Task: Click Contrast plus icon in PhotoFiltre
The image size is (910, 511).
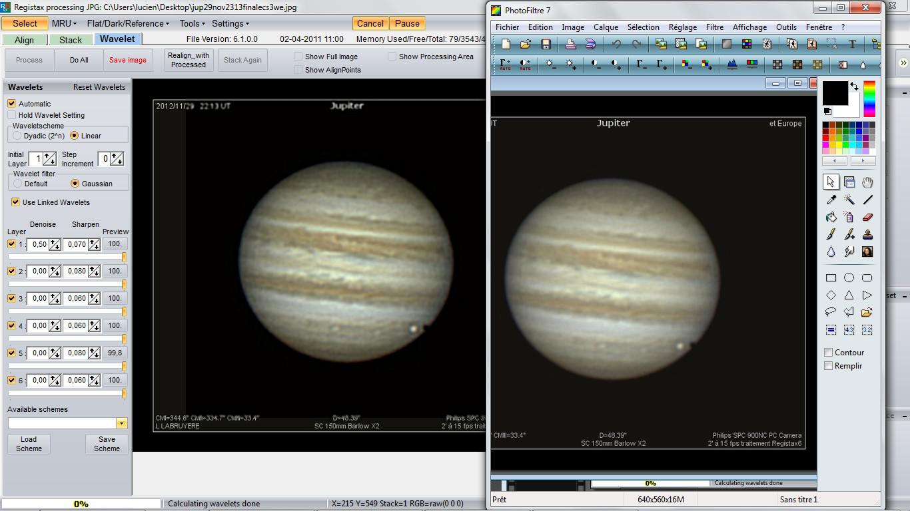Action: pyautogui.click(x=616, y=65)
